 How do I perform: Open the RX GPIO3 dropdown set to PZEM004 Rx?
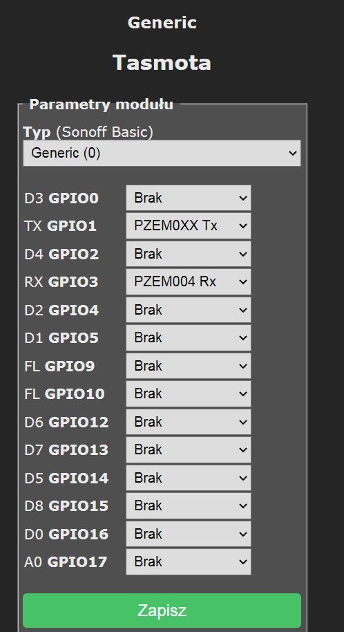click(189, 281)
